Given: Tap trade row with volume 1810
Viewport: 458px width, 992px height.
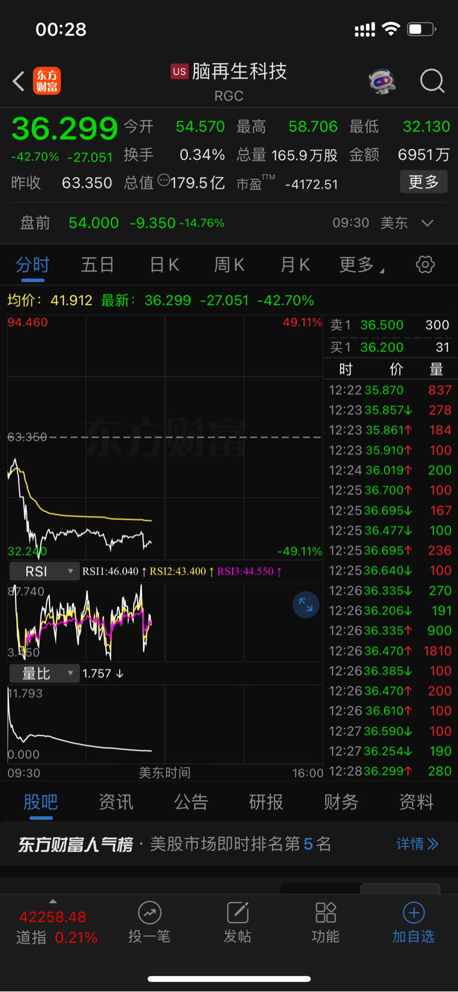Looking at the screenshot, I should click(x=390, y=651).
